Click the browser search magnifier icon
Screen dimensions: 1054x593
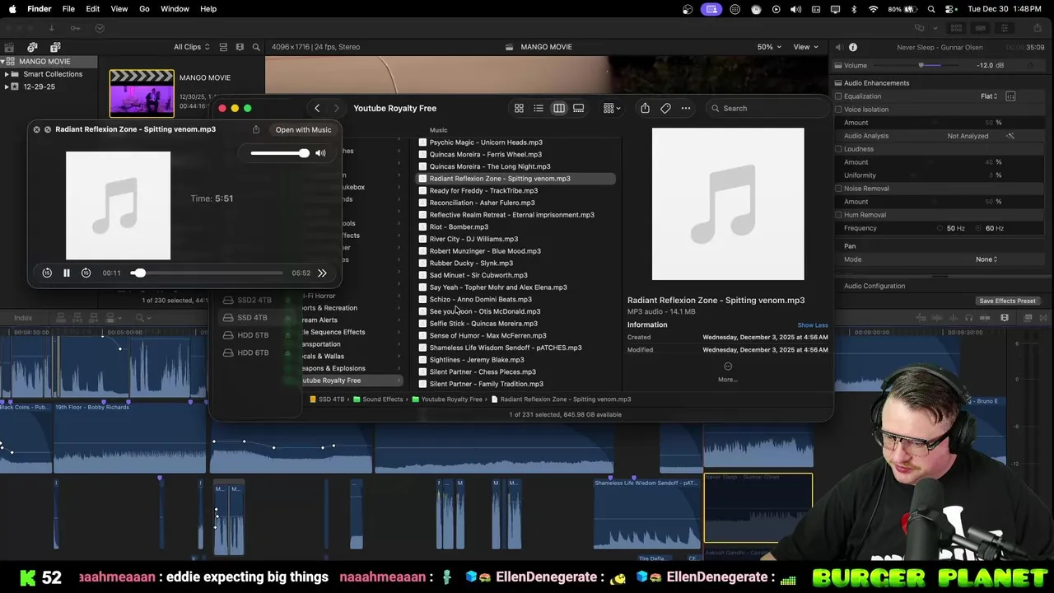[256, 47]
